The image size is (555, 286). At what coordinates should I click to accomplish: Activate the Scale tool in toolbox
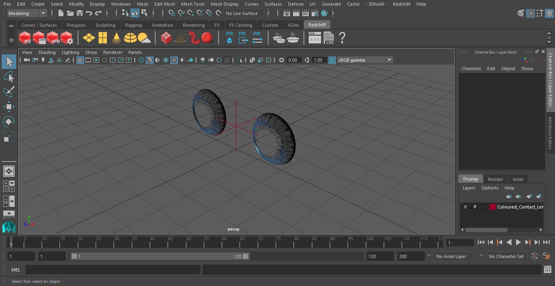[9, 136]
